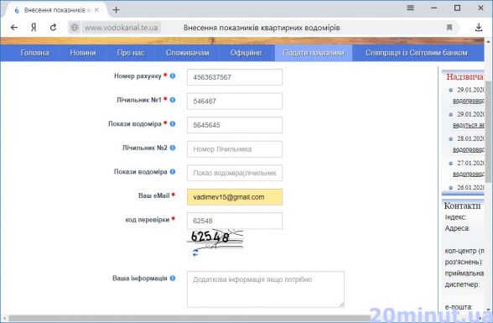Click the Контакти heading text
This screenshot has height=323, width=493.
pos(462,206)
